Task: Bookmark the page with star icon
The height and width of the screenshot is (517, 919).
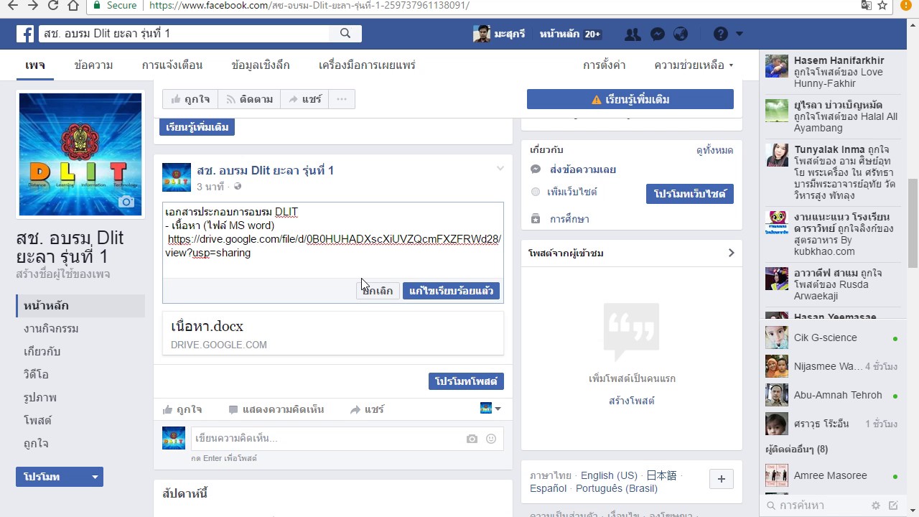Action: coord(883,6)
